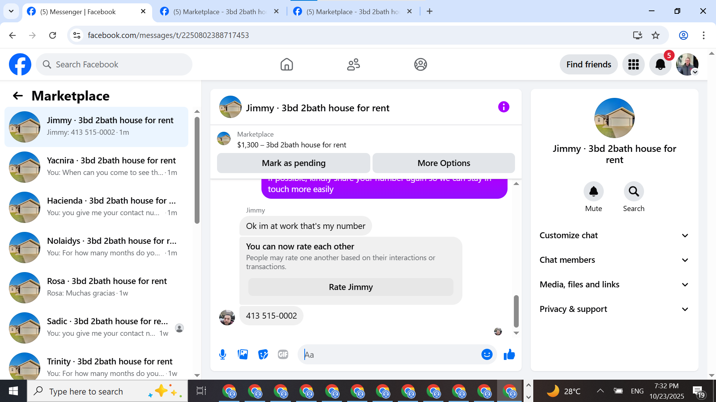The width and height of the screenshot is (716, 402).
Task: Click the Rate Jimmy button
Action: 351,287
